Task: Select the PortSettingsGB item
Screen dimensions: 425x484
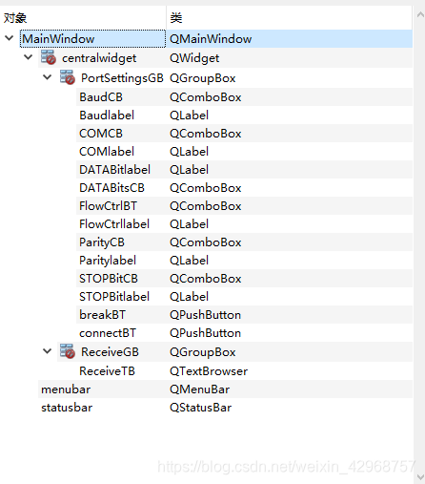Action: 122,78
